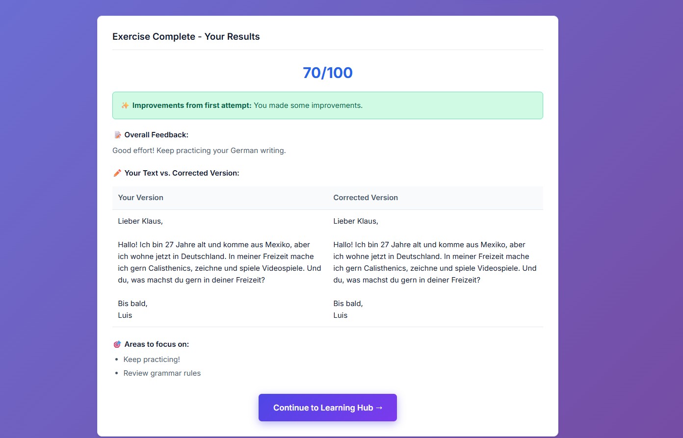
Task: Click the crayon icon beside Your Text vs. Corrected Version
Action: click(117, 173)
